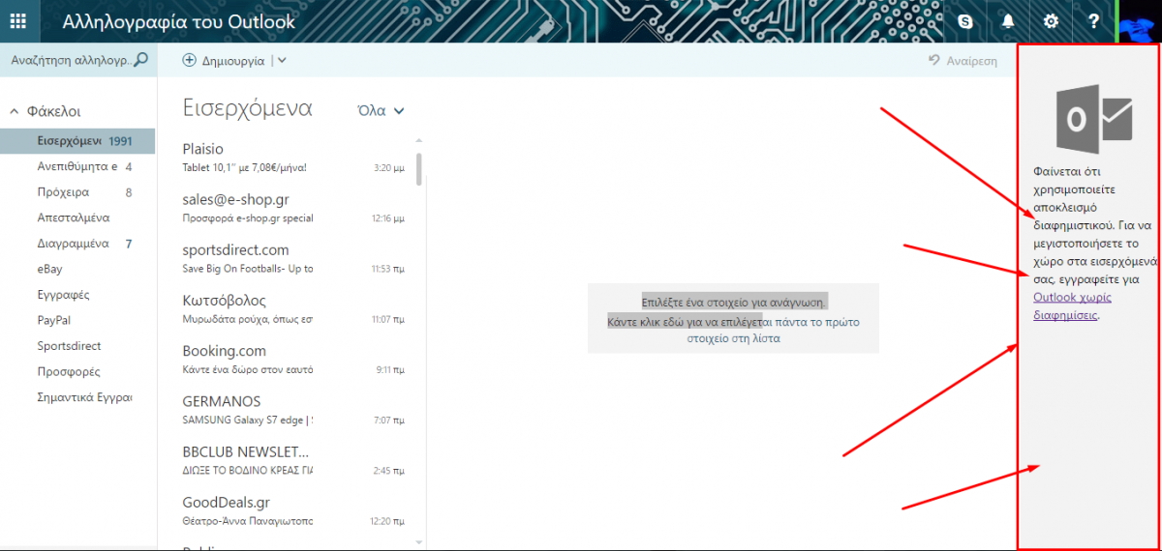Open the GERMANOS email
Screen dimensions: 1162x551
pyautogui.click(x=295, y=409)
